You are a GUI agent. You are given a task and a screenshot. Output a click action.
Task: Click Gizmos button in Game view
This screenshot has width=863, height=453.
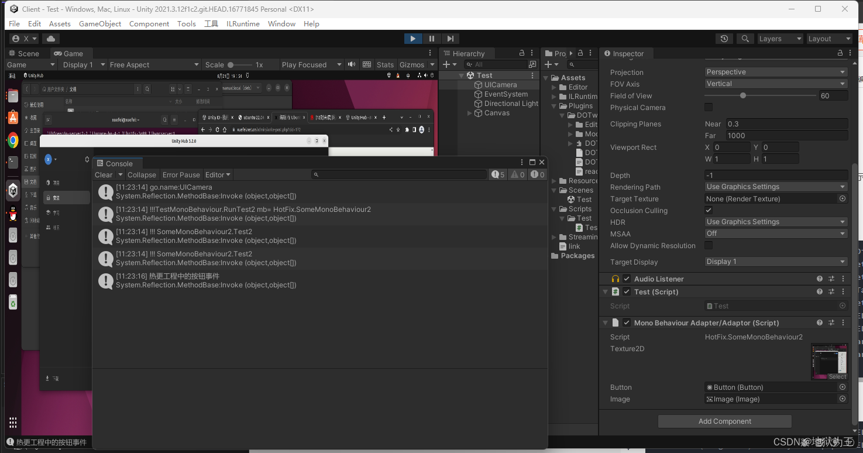click(412, 64)
